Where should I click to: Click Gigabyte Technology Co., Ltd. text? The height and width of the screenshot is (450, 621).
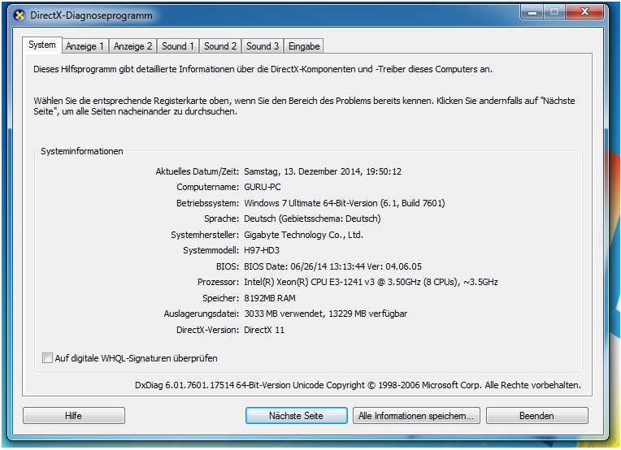(303, 235)
